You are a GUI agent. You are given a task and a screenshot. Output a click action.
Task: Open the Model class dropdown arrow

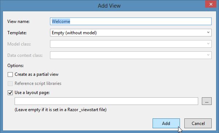208,44
